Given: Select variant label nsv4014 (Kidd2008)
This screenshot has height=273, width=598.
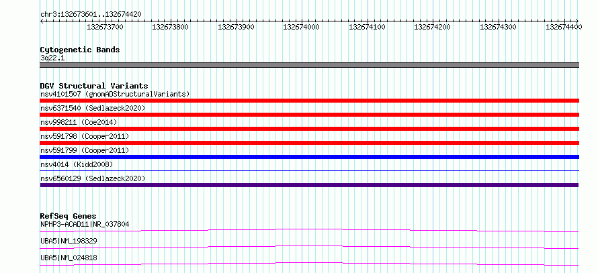Looking at the screenshot, I should pos(77,164).
